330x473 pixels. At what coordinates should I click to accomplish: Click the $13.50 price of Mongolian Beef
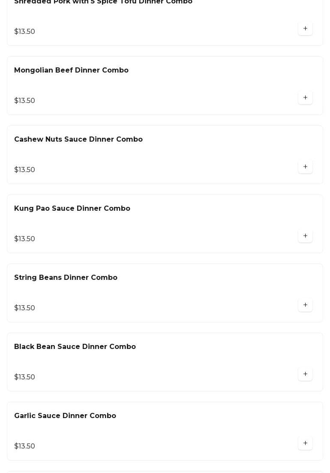[24, 101]
